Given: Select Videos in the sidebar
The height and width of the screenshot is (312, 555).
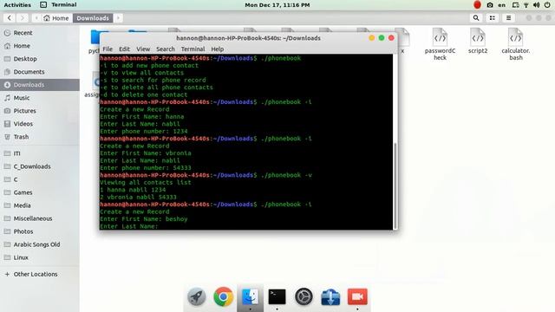Looking at the screenshot, I should click(40, 124).
